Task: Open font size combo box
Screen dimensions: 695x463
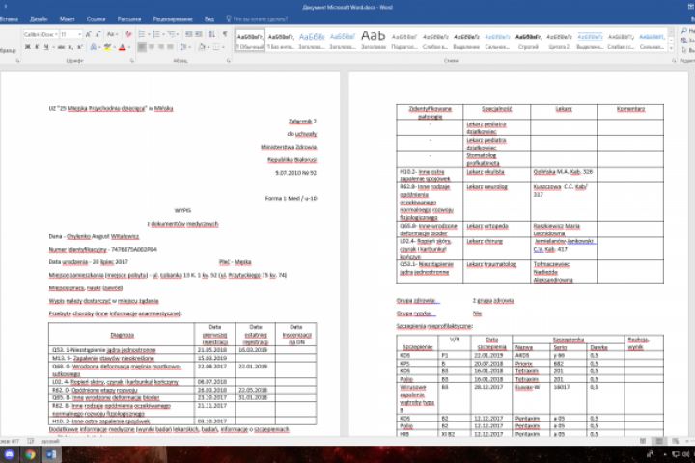Action: [70, 34]
